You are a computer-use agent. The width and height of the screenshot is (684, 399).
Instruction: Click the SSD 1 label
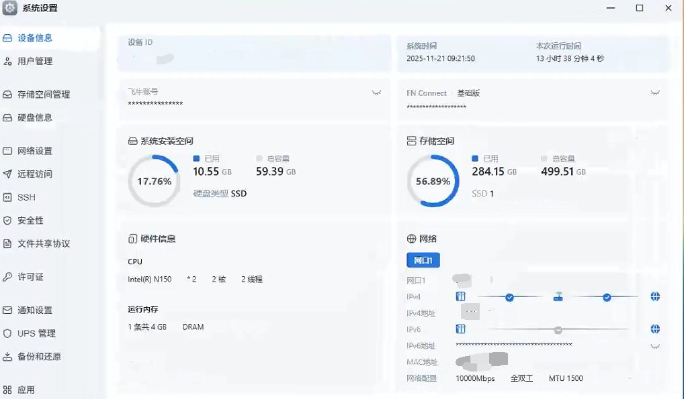(x=483, y=193)
